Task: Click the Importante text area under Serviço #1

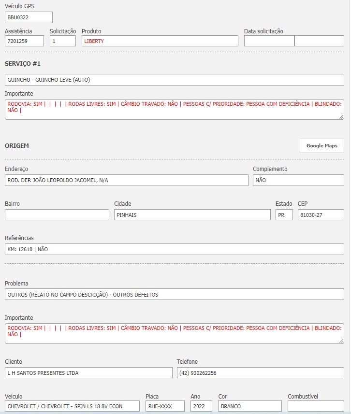Action: [x=174, y=109]
